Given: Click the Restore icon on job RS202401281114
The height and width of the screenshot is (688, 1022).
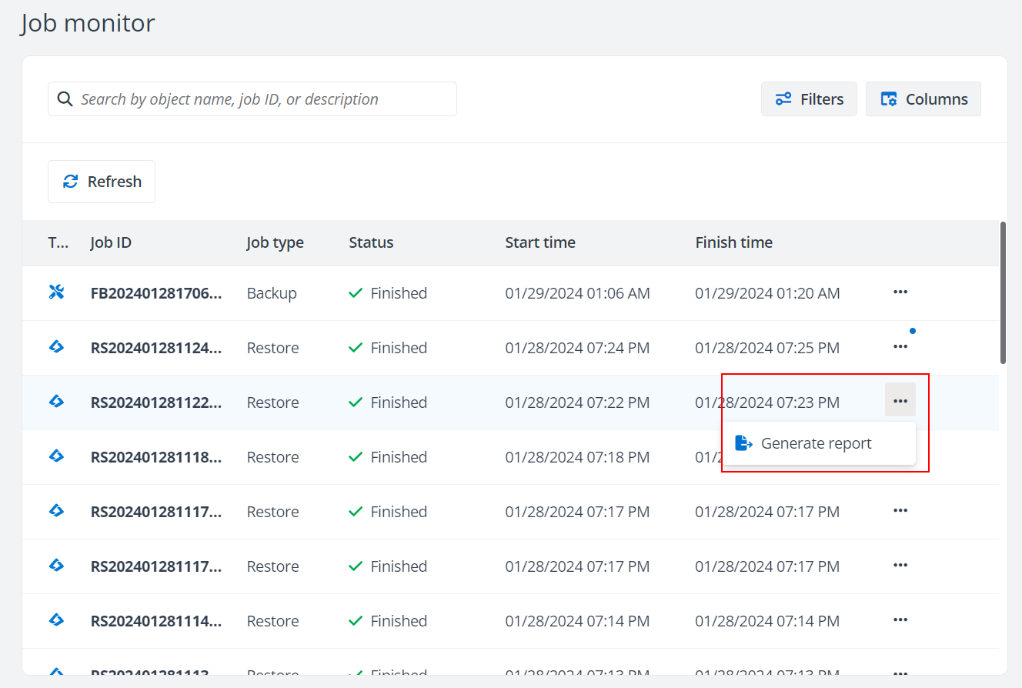Looking at the screenshot, I should point(57,620).
